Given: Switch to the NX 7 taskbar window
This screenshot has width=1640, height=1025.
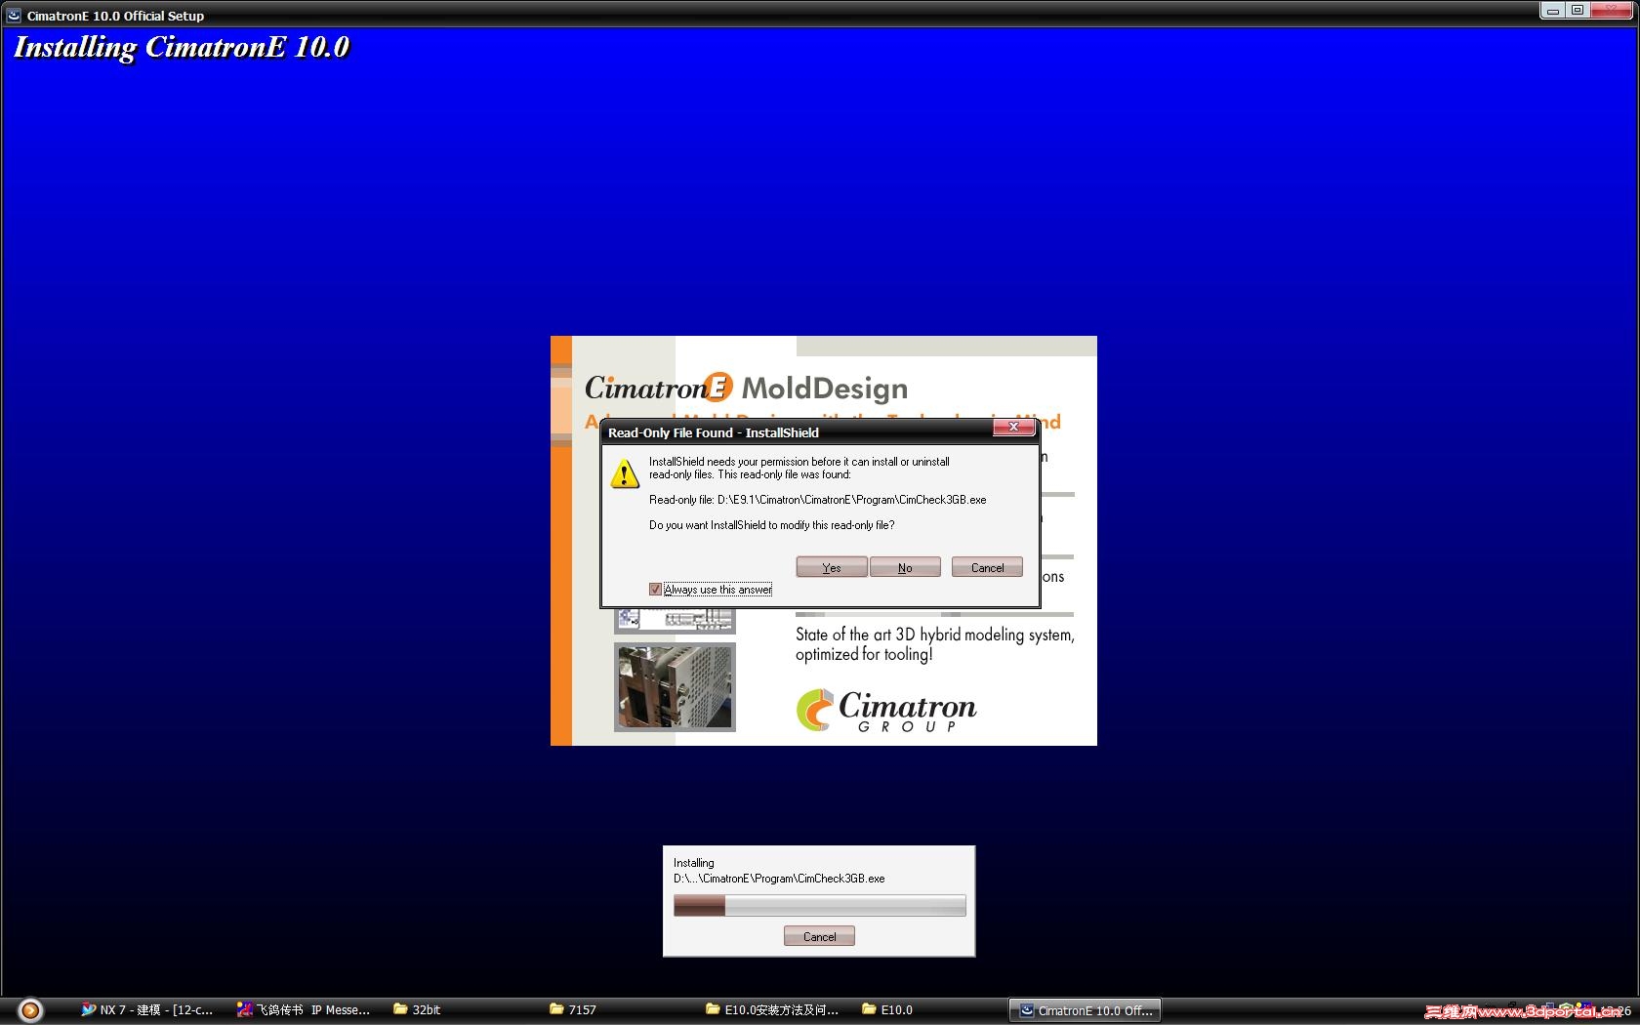Looking at the screenshot, I should pyautogui.click(x=147, y=1010).
